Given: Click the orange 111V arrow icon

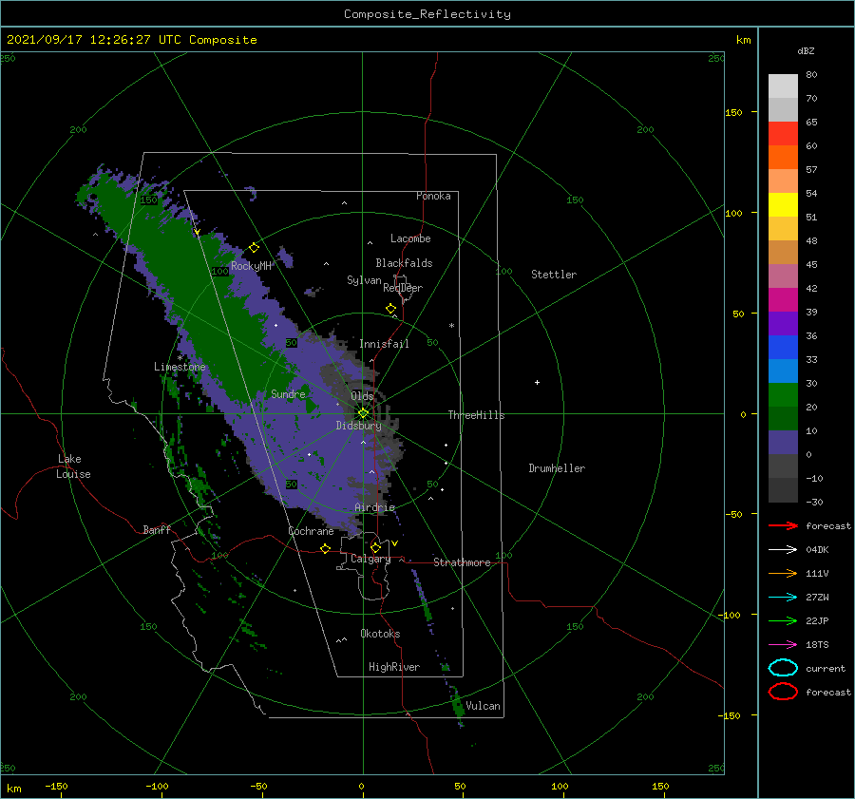Looking at the screenshot, I should point(783,573).
